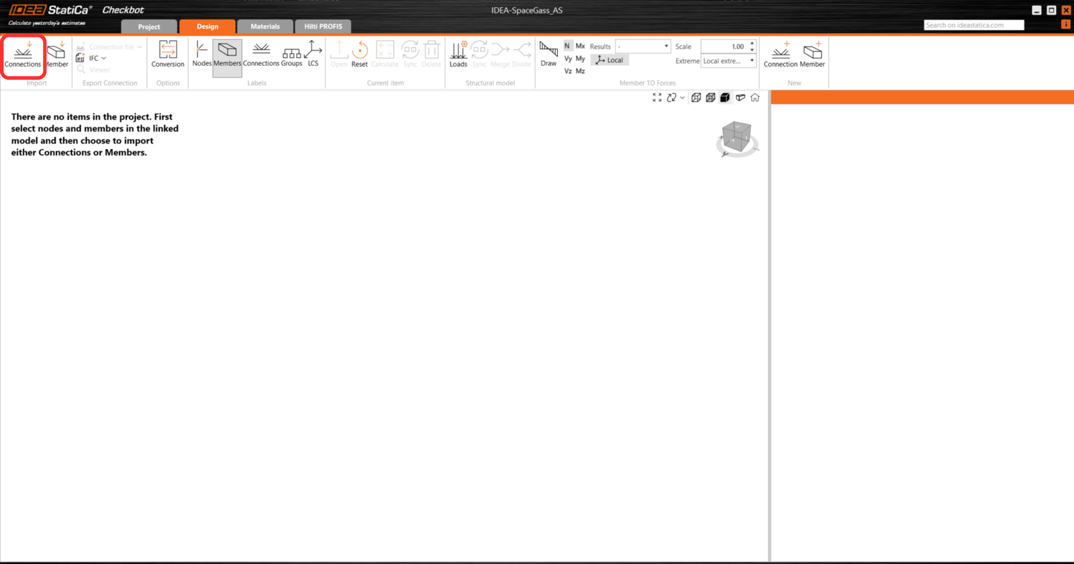Click the orange info icon
1074x564 pixels.
[x=1066, y=25]
